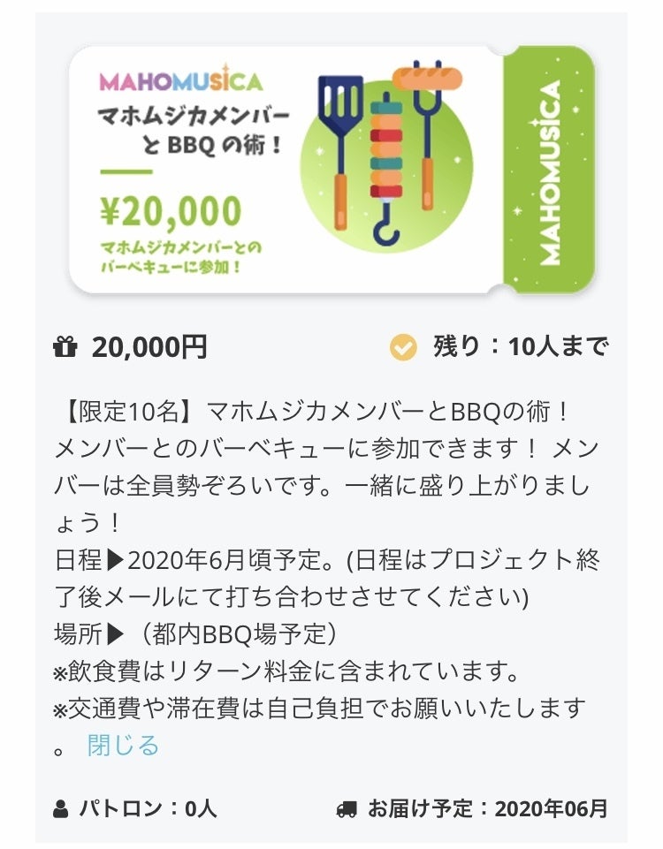
Task: Collapse description with 閉じる link
Action: coord(123,745)
